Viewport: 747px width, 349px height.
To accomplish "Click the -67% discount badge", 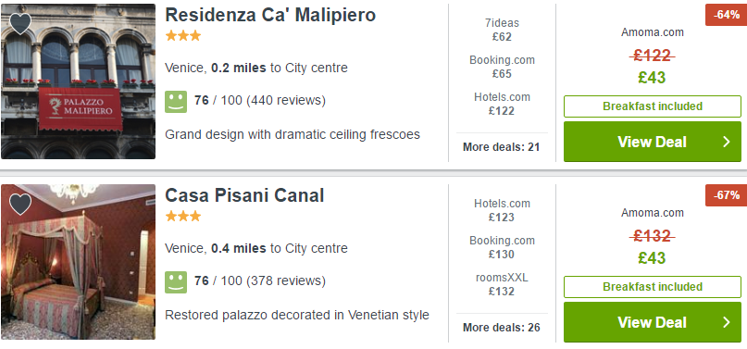I will pos(726,195).
